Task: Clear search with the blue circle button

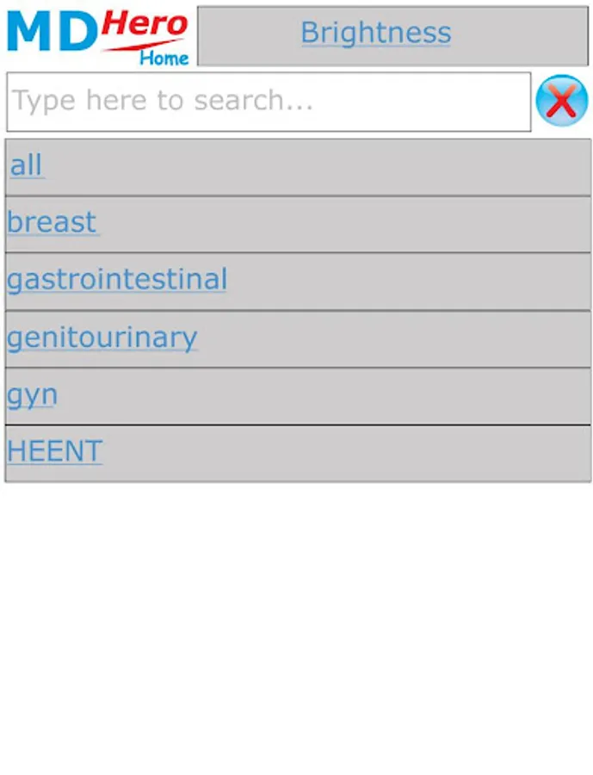Action: click(562, 101)
